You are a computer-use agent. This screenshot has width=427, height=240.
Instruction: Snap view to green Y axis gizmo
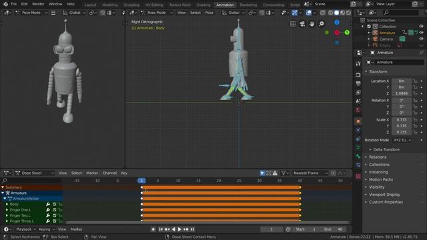347,33
